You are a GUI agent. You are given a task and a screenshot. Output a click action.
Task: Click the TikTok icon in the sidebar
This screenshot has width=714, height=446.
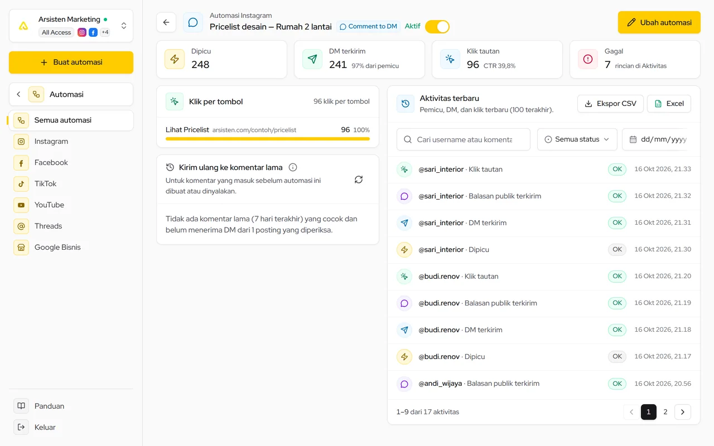click(x=21, y=184)
